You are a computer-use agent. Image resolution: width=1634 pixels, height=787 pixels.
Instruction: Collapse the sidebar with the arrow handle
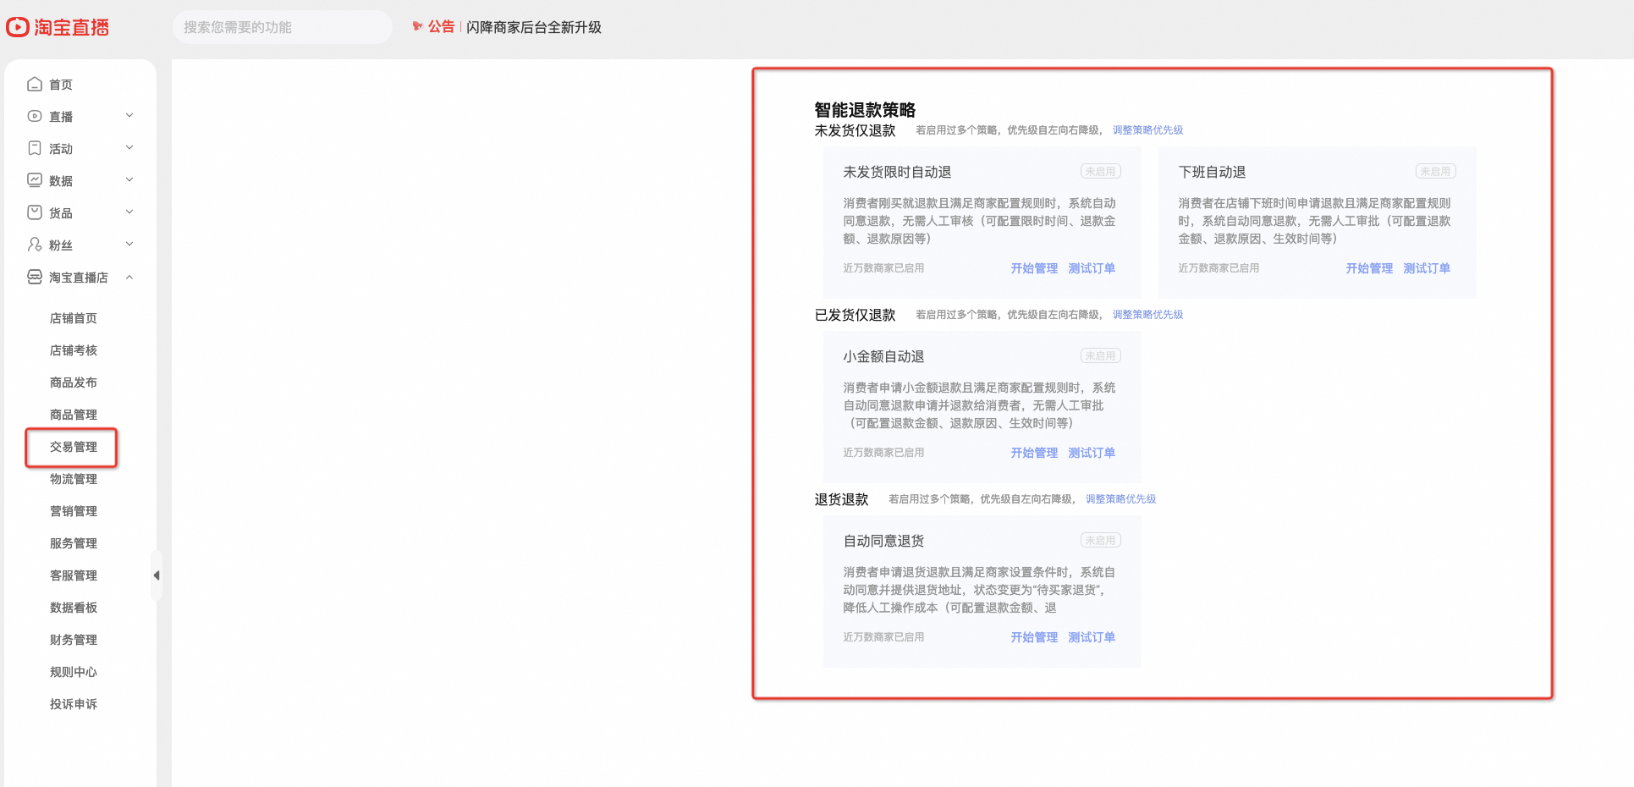coord(157,575)
